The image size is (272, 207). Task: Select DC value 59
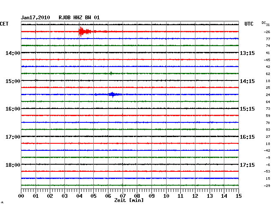(268, 116)
